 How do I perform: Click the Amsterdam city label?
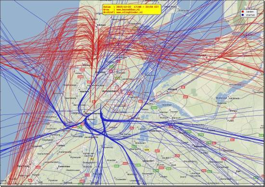click(x=109, y=91)
